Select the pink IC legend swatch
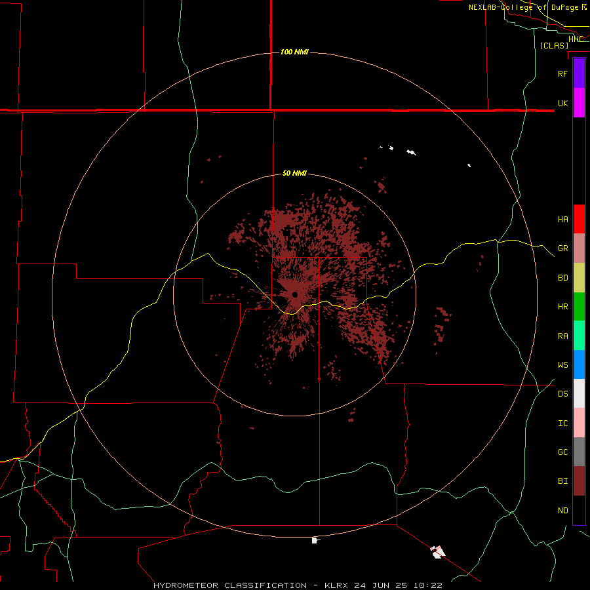 579,423
